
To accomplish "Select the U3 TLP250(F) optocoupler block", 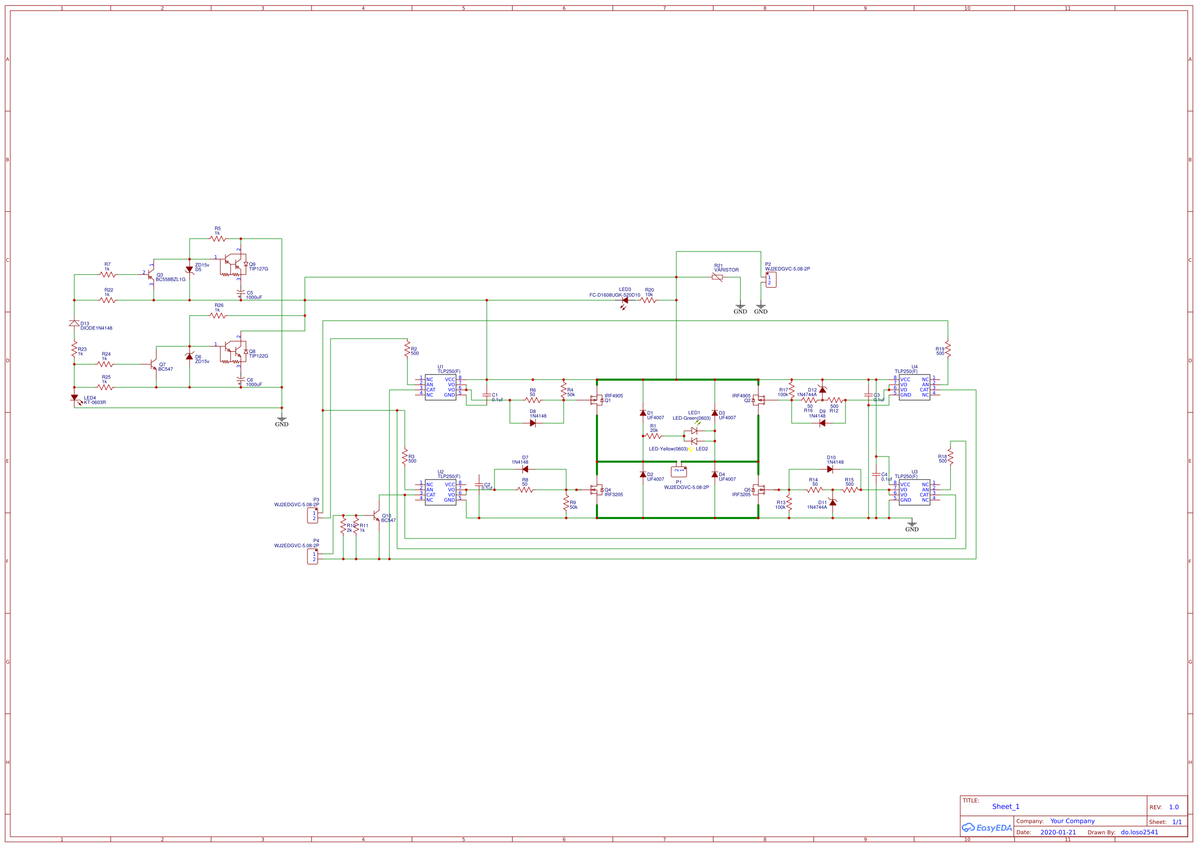I will tap(914, 492).
